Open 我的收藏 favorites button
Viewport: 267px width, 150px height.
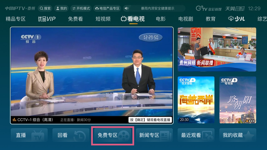(238, 135)
